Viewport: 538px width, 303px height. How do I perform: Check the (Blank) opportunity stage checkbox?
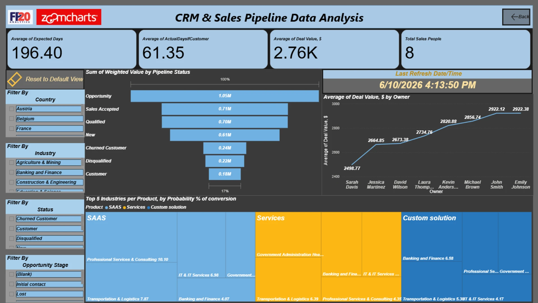click(11, 274)
